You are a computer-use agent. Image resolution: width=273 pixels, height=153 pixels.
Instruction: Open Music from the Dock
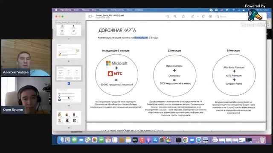click(x=142, y=140)
